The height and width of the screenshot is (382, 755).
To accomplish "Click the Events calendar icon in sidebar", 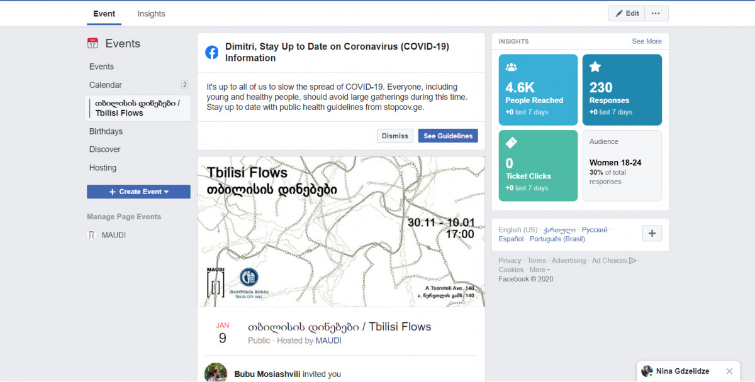I will click(92, 43).
